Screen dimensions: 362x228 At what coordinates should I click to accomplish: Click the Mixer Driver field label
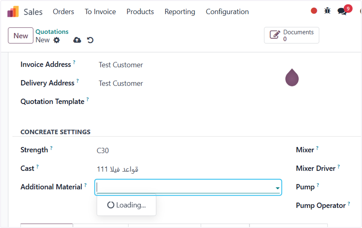click(316, 168)
